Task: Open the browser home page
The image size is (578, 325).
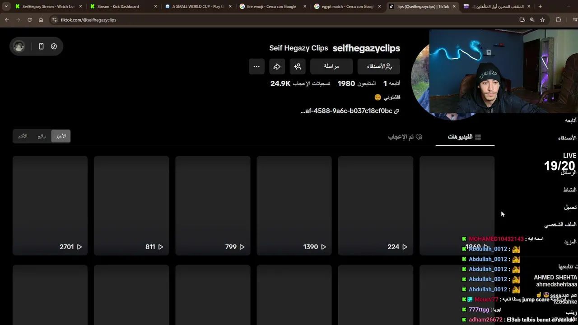Action: (x=41, y=20)
